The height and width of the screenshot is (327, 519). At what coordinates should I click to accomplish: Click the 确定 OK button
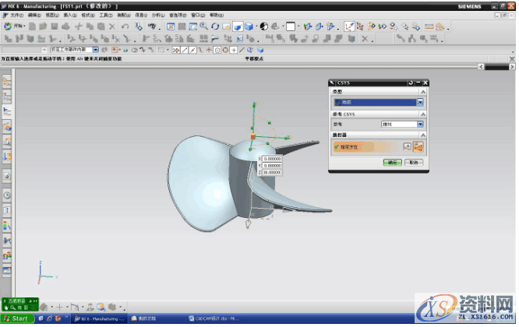pos(393,163)
